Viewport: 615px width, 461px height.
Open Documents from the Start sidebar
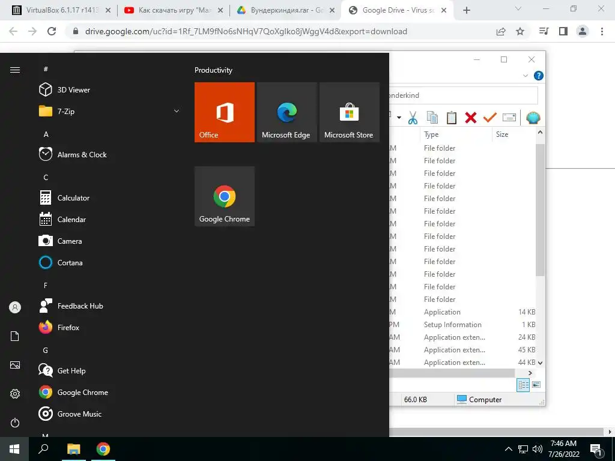tap(15, 336)
